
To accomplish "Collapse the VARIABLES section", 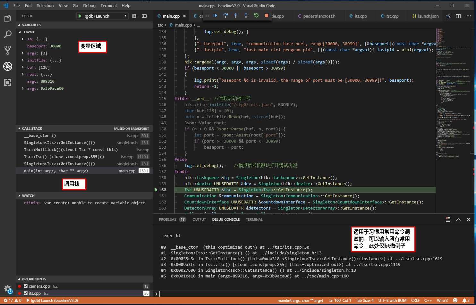I will (19, 25).
